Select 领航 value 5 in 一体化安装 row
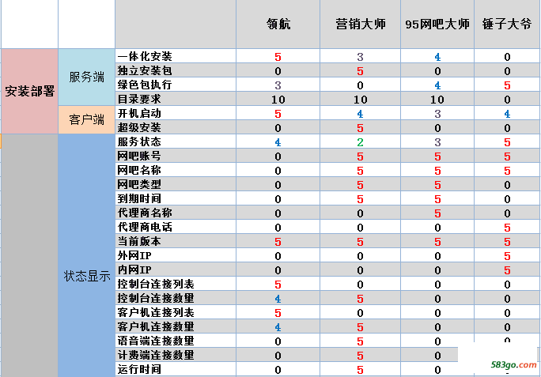The image size is (541, 377). click(278, 57)
